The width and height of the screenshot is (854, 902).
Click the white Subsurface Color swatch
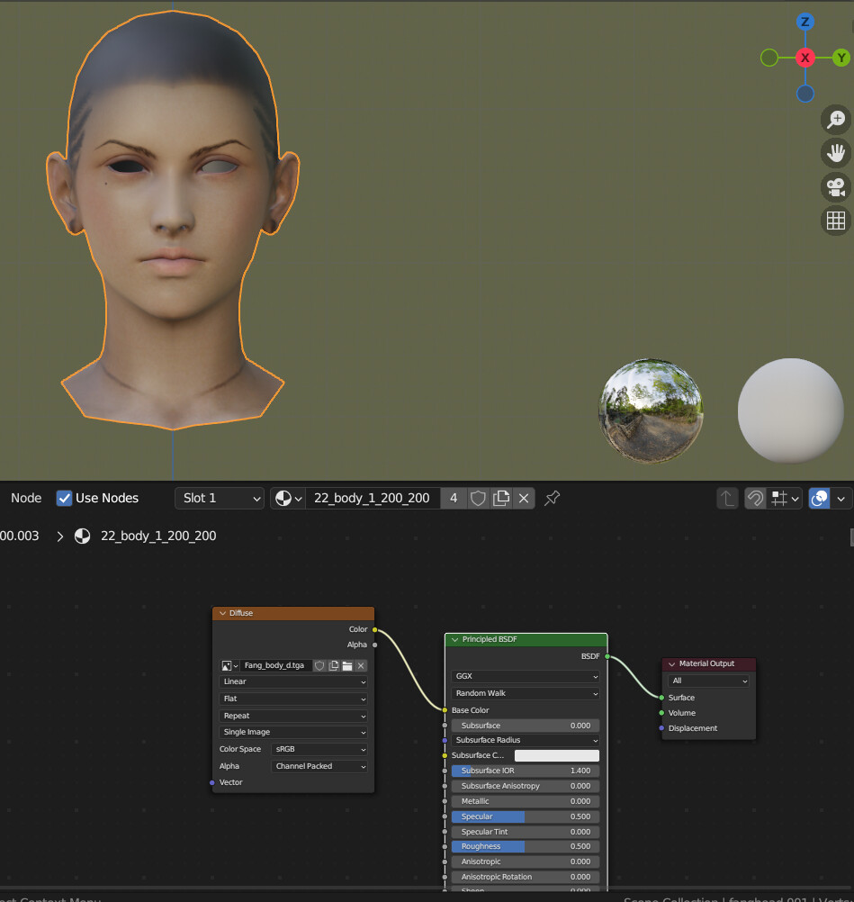557,756
